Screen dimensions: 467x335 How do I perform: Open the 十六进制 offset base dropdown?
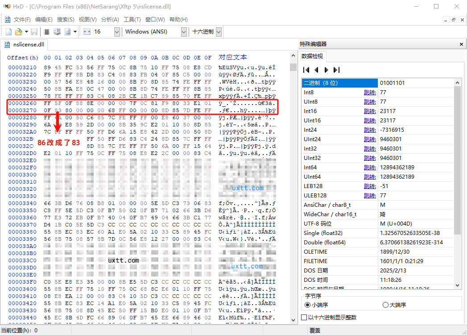tap(219, 32)
